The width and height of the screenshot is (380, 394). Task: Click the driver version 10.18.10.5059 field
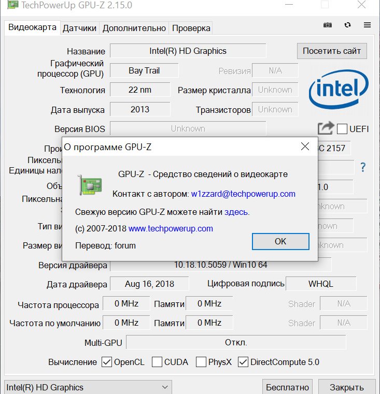221,265
